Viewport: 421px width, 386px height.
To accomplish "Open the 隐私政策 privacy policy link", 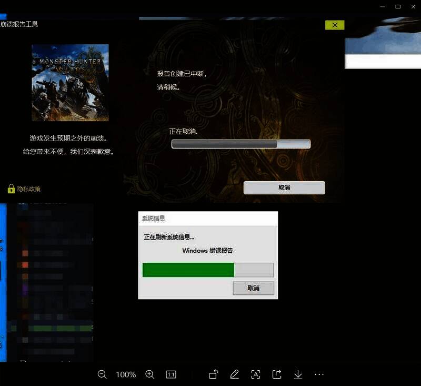I will (29, 189).
